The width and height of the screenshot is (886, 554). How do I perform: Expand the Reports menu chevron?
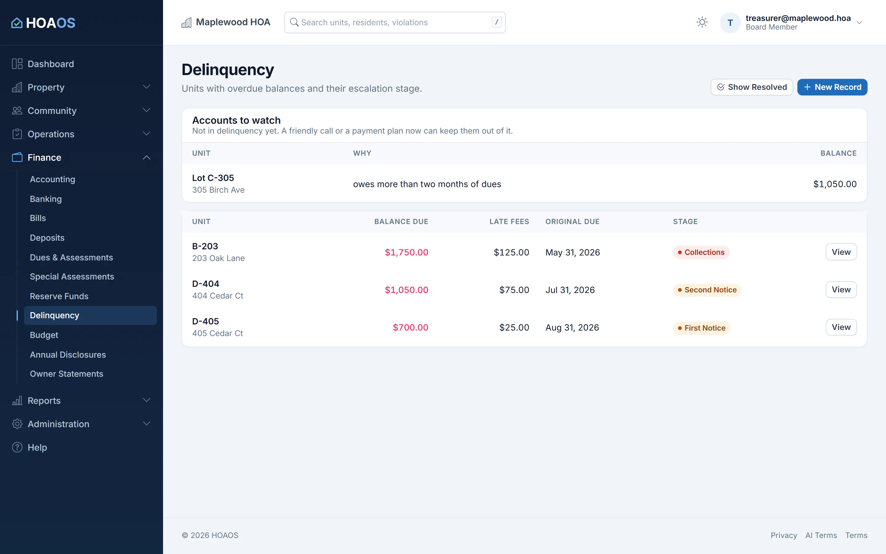[x=146, y=400]
